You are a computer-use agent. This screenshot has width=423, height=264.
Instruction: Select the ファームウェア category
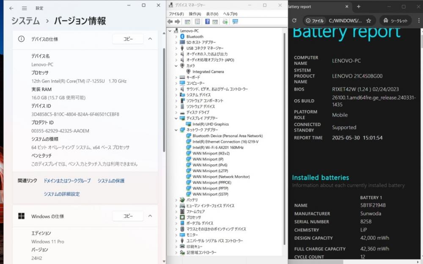point(195,212)
